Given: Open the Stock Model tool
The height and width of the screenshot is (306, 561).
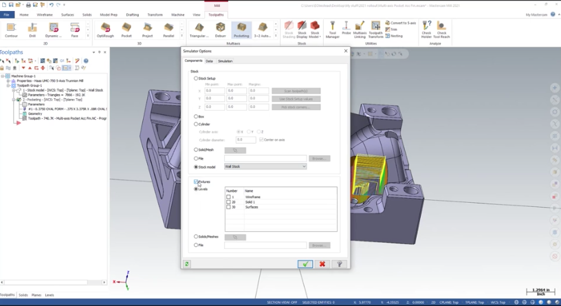Looking at the screenshot, I should 315,30.
